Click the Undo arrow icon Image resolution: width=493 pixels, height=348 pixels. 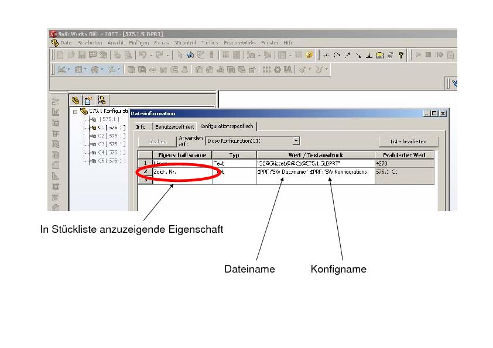click(143, 55)
